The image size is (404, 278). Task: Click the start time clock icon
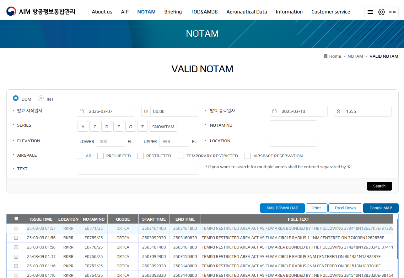click(x=146, y=111)
